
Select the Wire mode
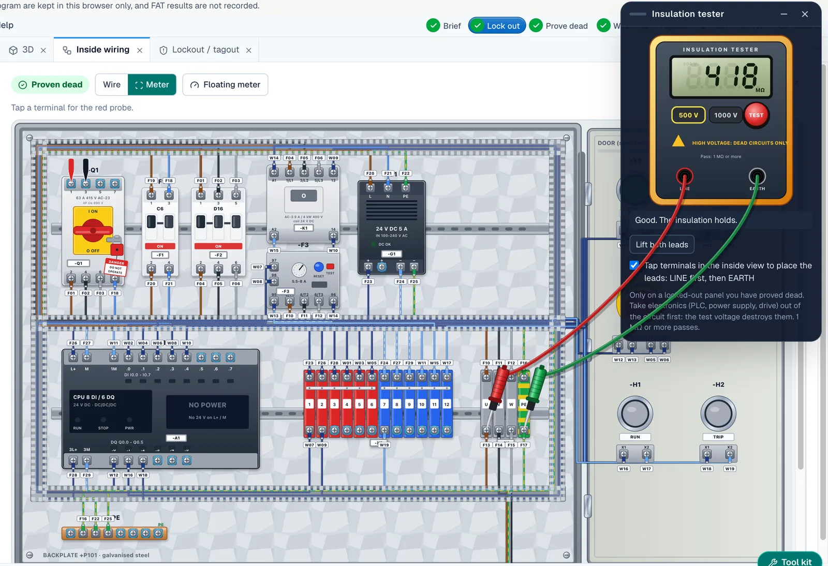point(112,84)
